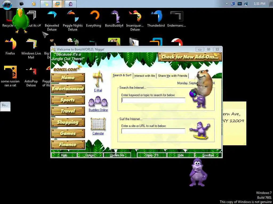This screenshot has height=204, width=273.
Task: Launch the Thunderbird desktop icon
Action: click(156, 19)
